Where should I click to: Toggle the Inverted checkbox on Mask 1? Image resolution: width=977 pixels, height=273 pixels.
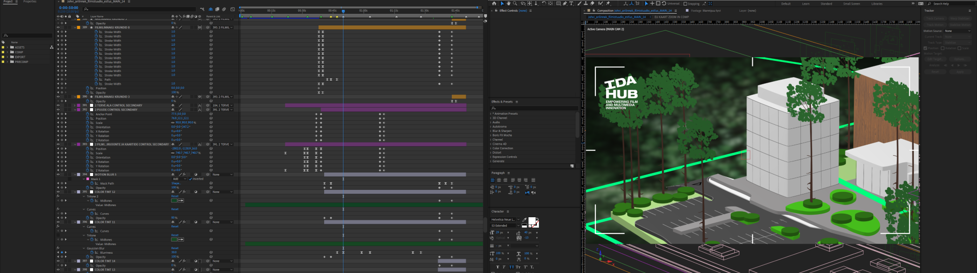[190, 179]
